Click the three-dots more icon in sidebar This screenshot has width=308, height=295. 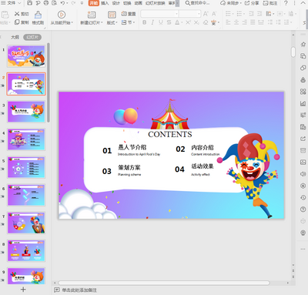pos(303,249)
